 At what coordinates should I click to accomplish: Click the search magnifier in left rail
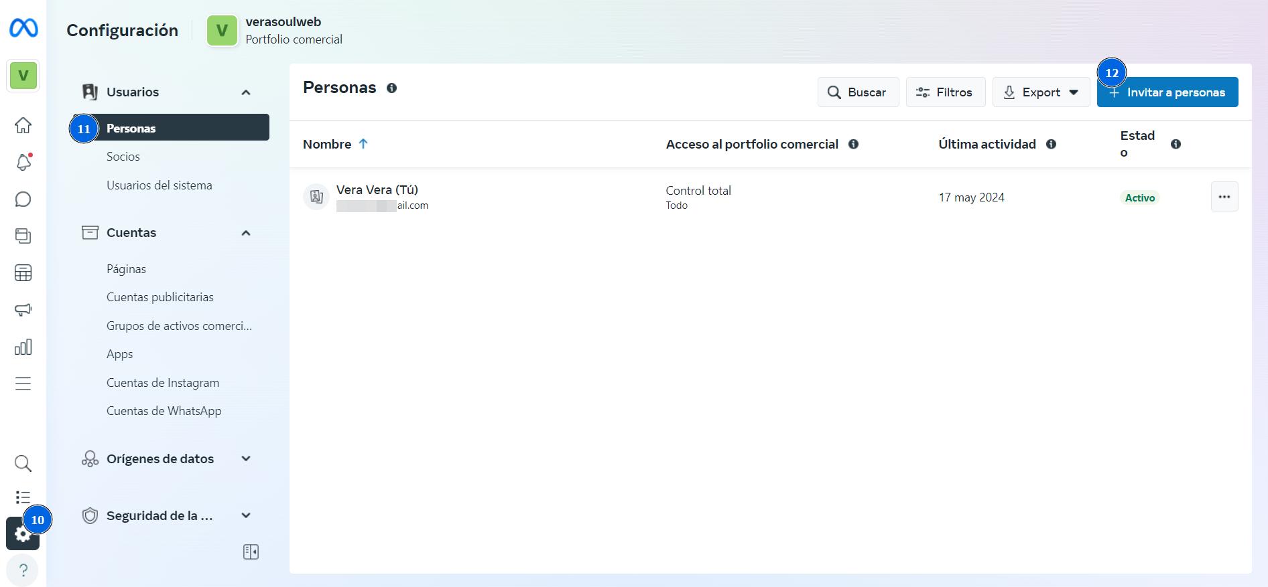23,463
